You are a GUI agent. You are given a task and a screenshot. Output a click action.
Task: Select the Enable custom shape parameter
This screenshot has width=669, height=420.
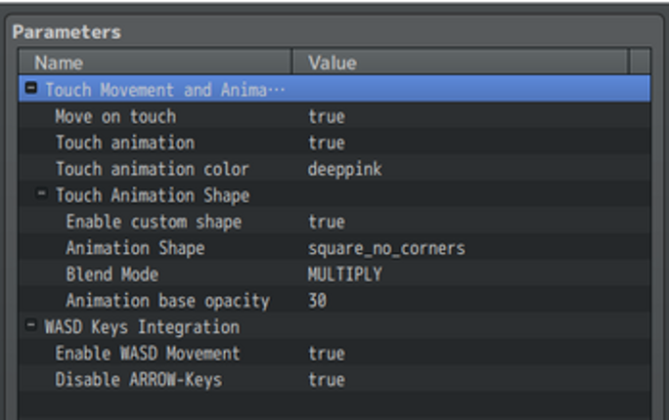154,222
